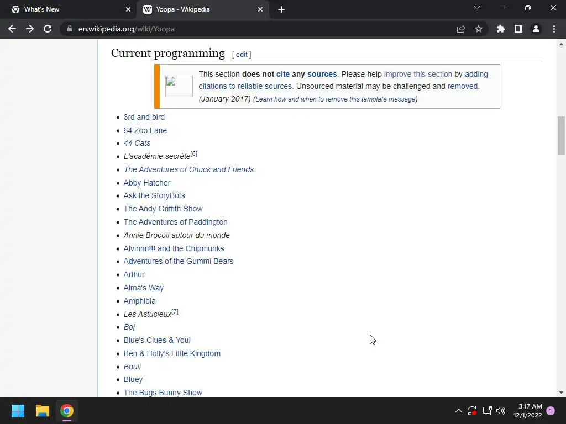Image resolution: width=566 pixels, height=424 pixels.
Task: Open the Boj article
Action: click(129, 327)
